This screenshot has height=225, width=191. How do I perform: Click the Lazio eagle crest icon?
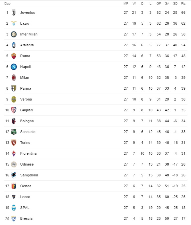pos(14,23)
